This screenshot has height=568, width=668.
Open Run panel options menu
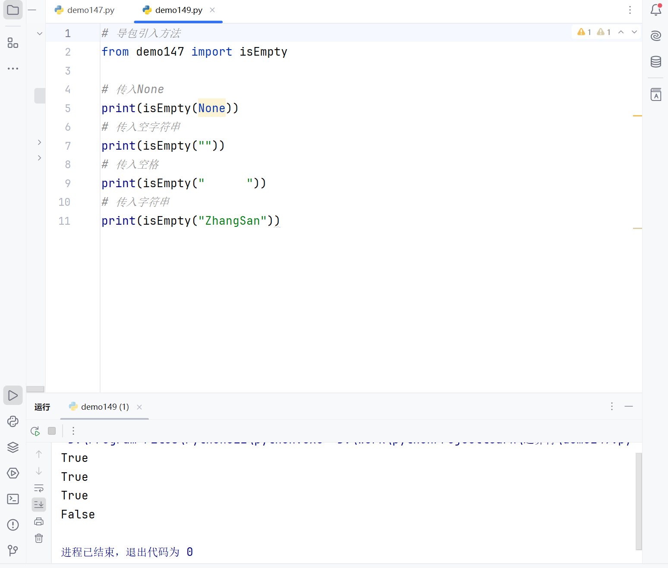612,406
